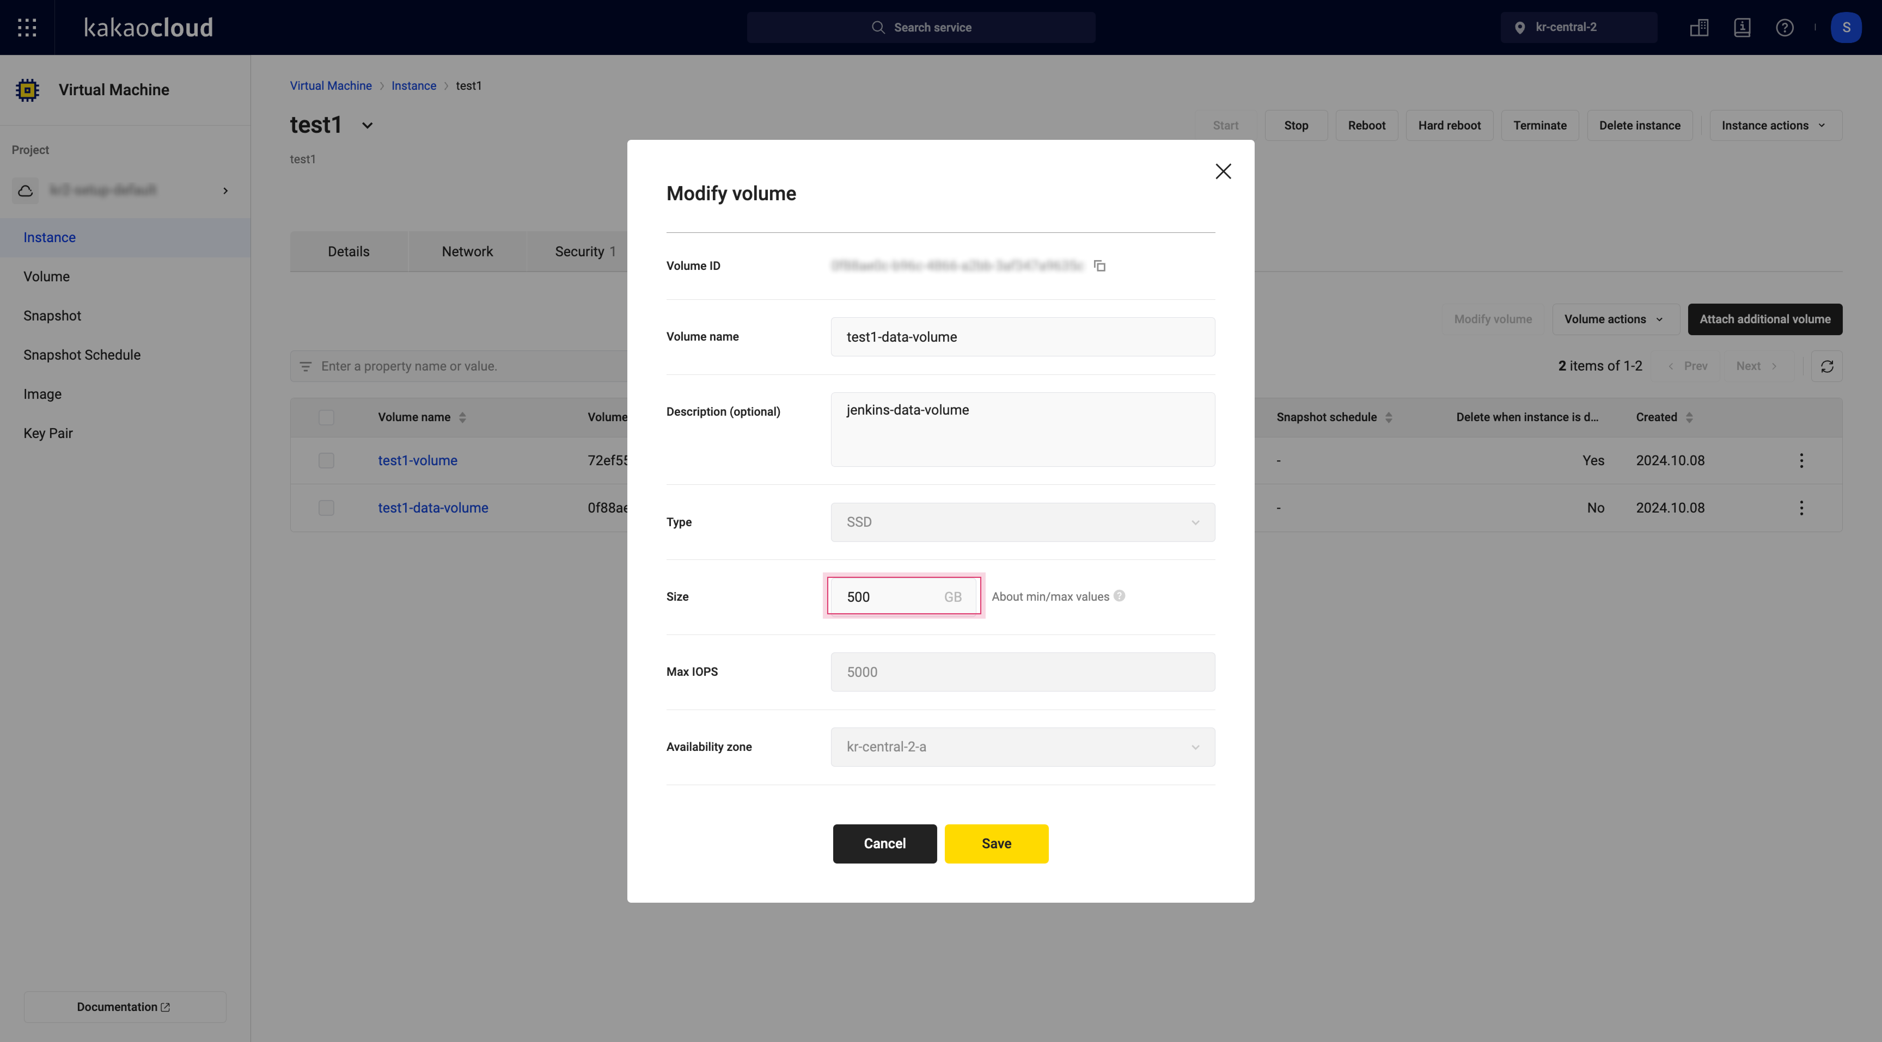1882x1042 pixels.
Task: Click the Terminate button
Action: coord(1539,126)
